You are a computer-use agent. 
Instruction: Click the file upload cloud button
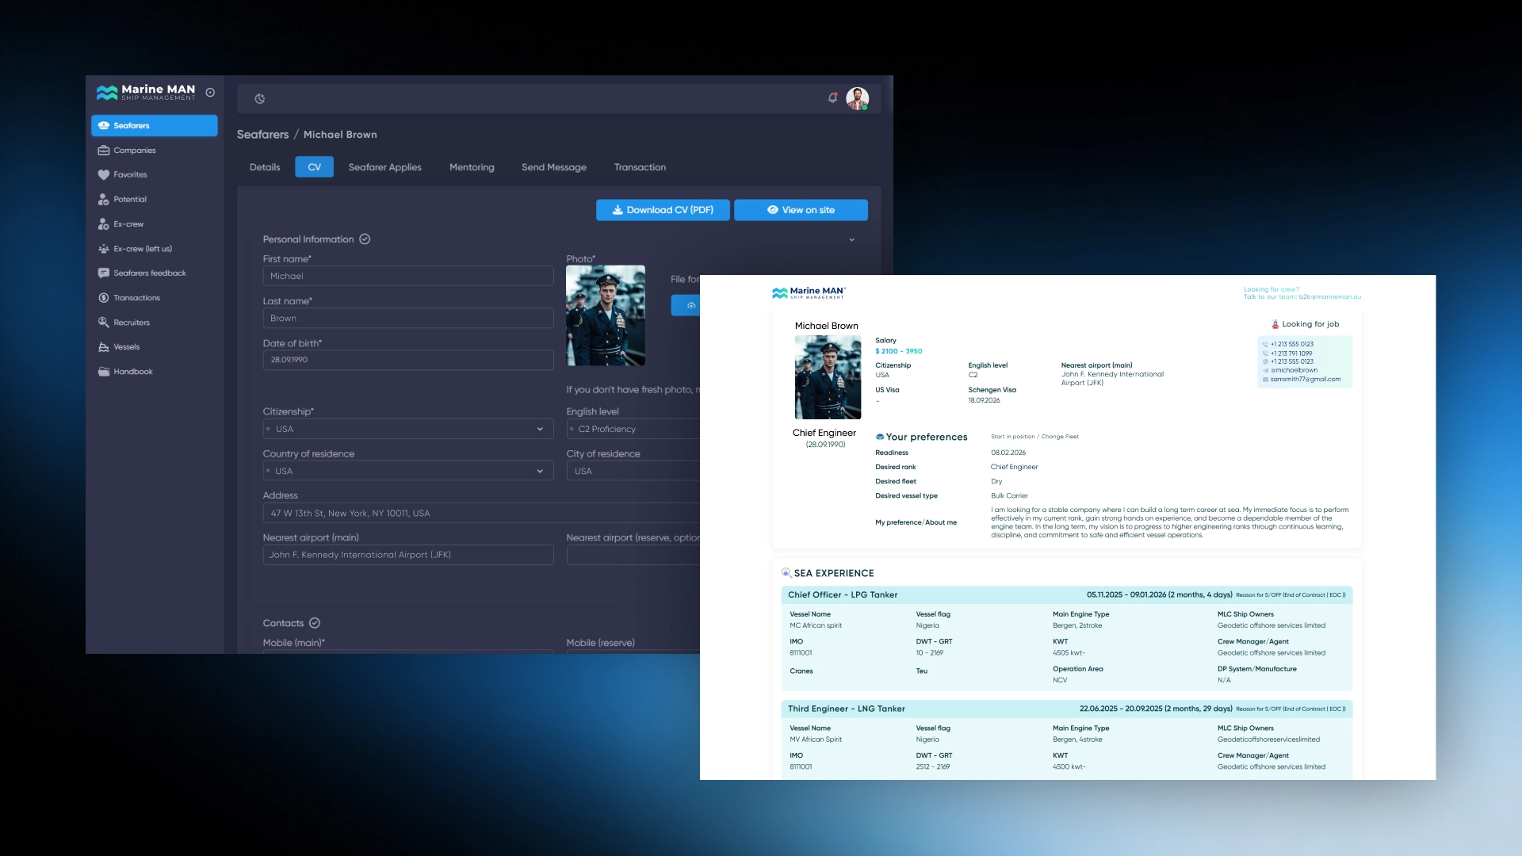[686, 305]
